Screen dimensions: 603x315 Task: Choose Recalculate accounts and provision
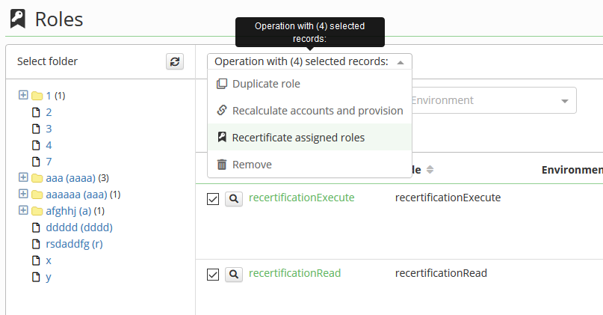309,111
